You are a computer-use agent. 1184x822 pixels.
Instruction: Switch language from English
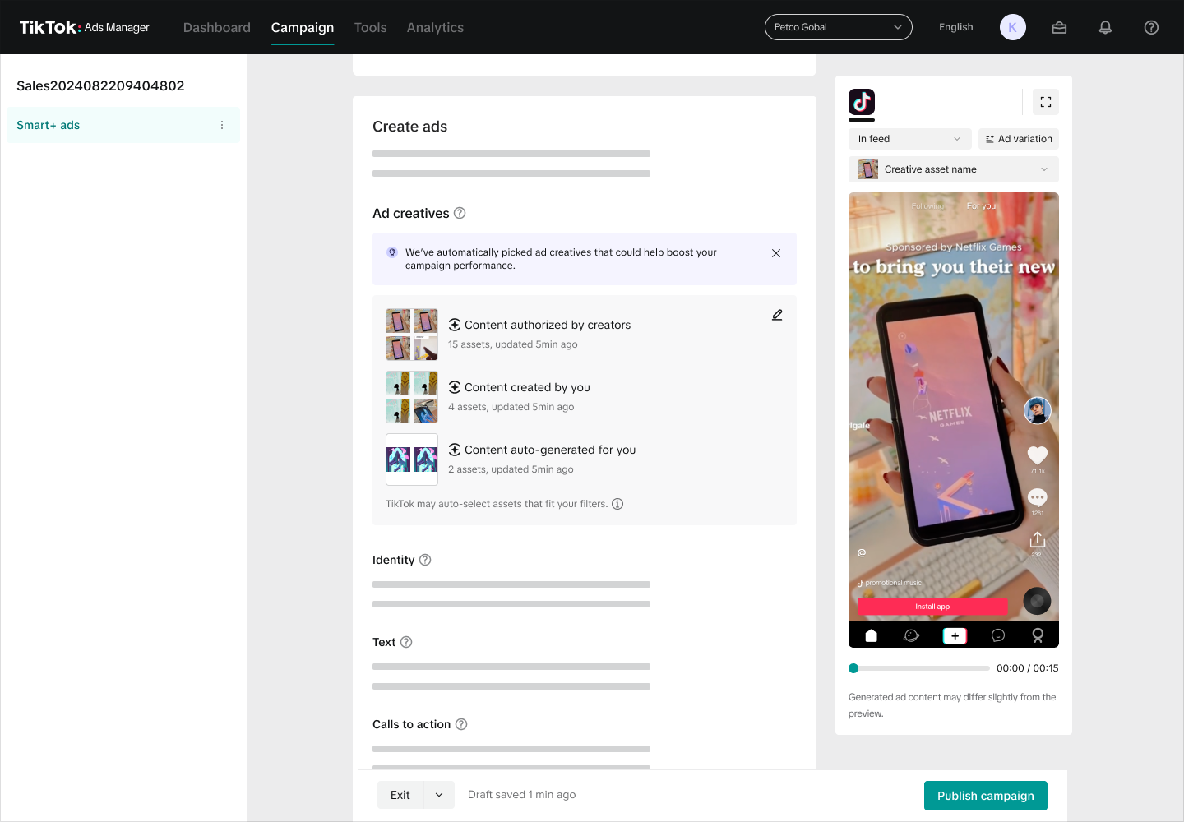[x=956, y=27]
